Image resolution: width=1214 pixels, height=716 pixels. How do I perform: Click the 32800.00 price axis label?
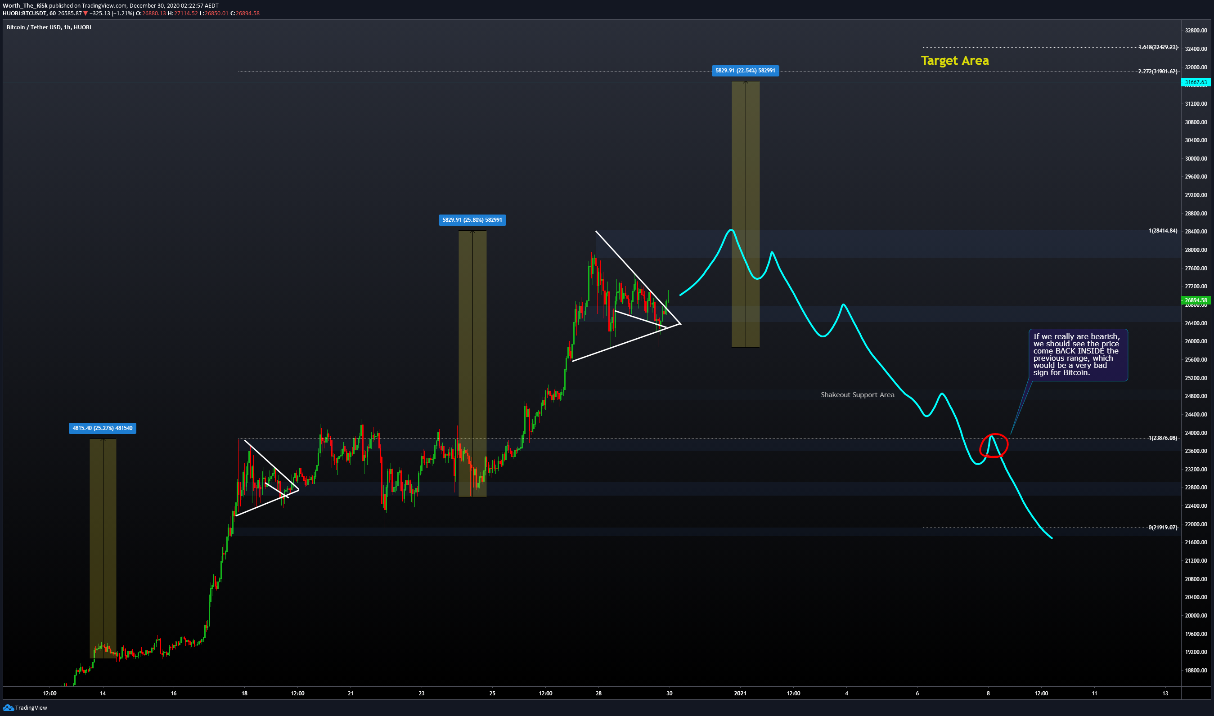click(x=1196, y=31)
